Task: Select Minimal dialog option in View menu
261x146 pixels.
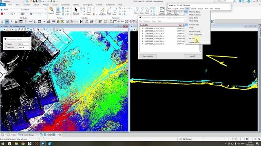Action: point(195,12)
